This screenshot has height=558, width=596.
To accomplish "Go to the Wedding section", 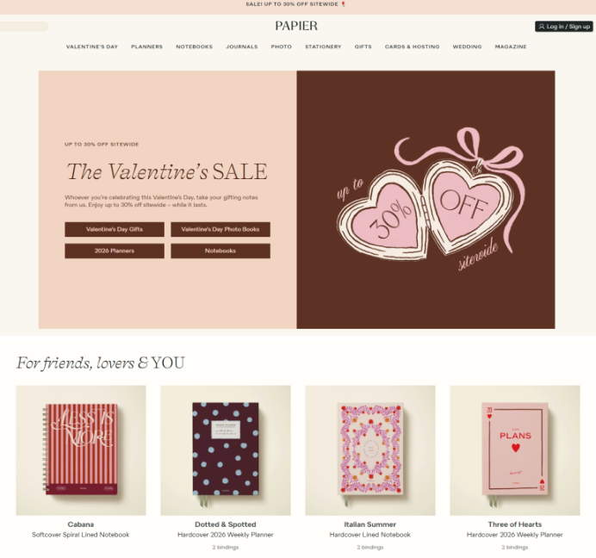I will (467, 46).
